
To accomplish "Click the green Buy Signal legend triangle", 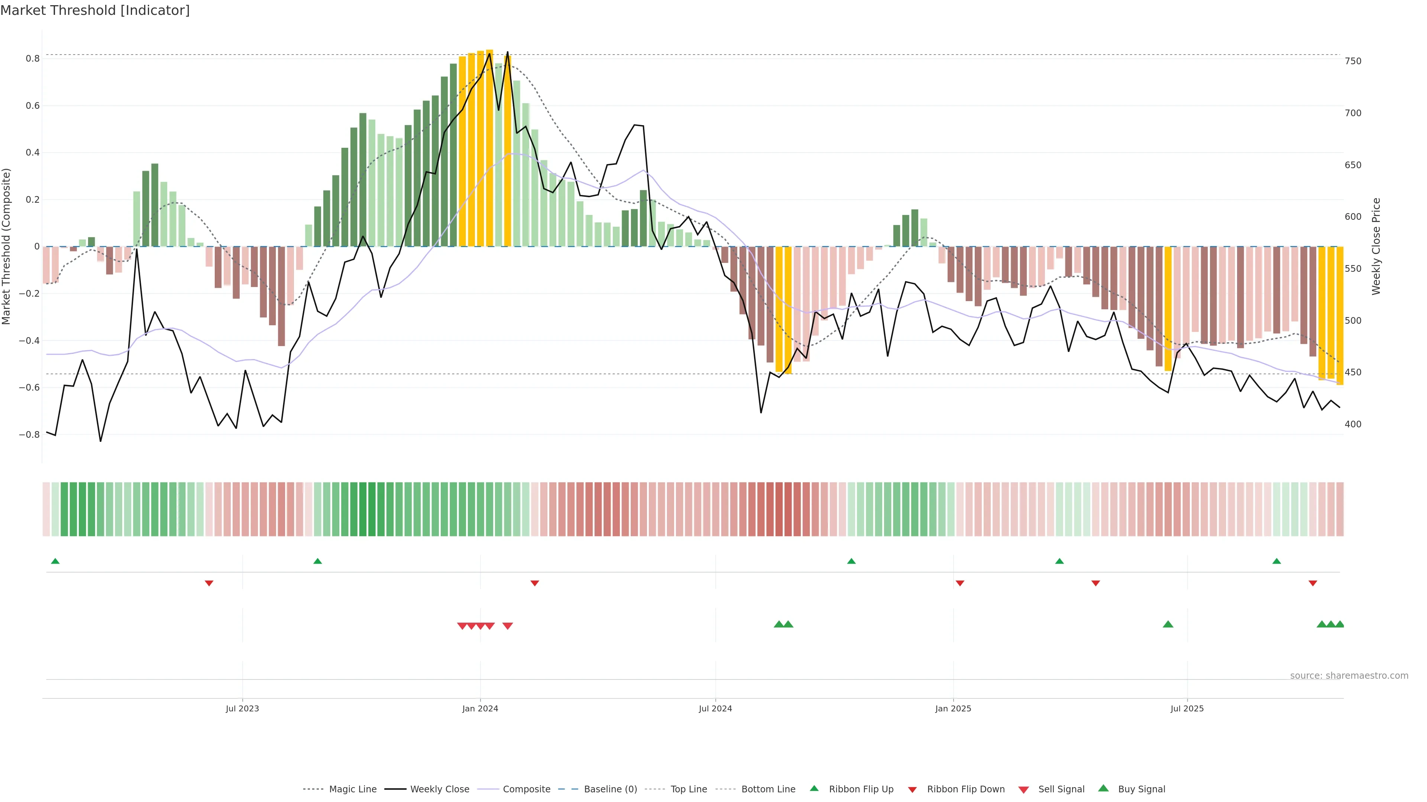I will pos(1103,788).
